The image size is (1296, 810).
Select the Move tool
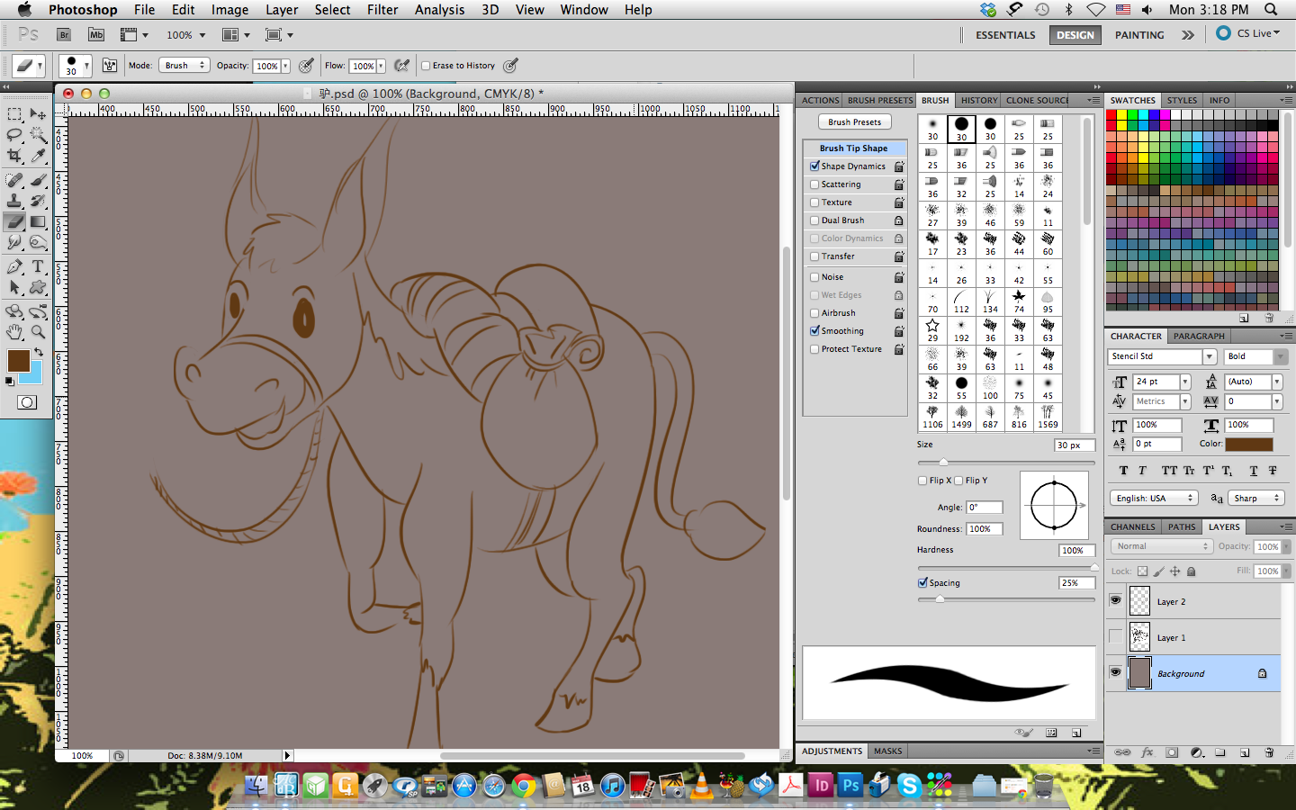pos(38,114)
